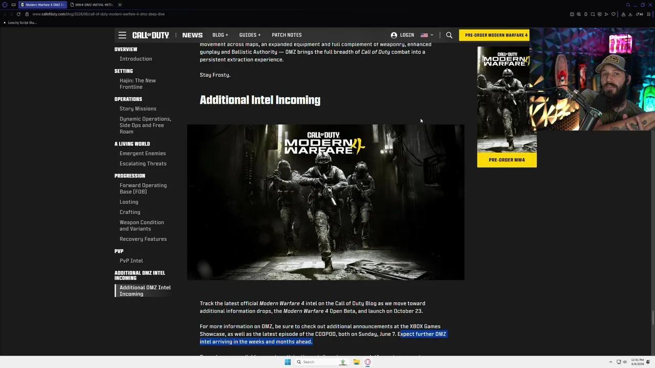Jump to the Emergent Enemies section

pyautogui.click(x=143, y=153)
